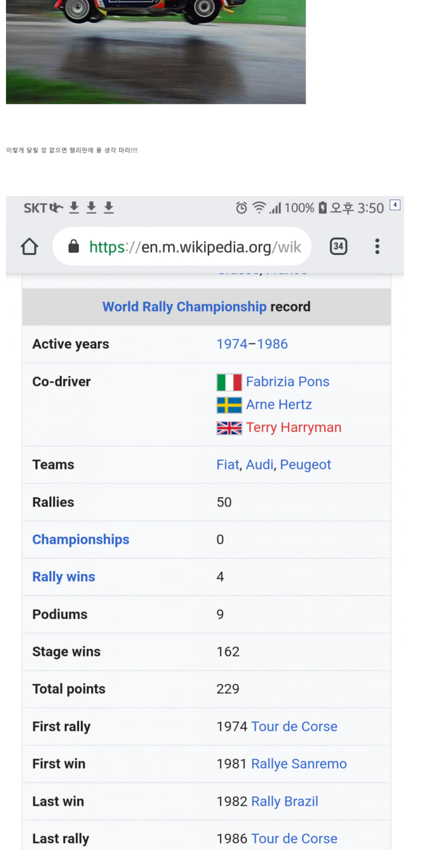
Task: Tap the browser home icon
Action: coord(29,247)
